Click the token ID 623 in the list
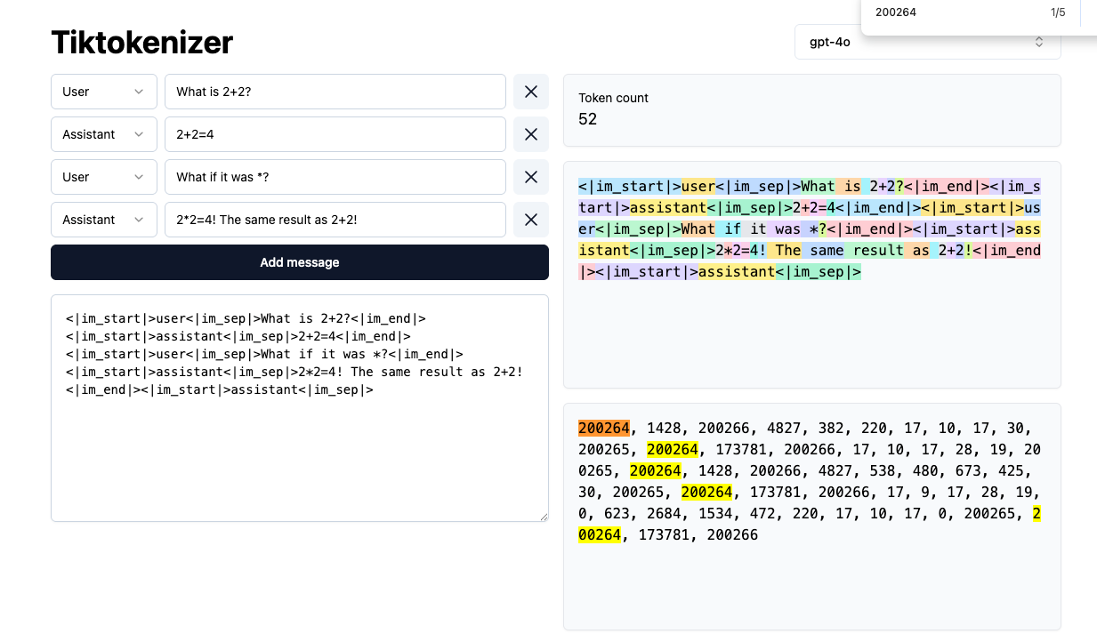This screenshot has height=642, width=1097. pyautogui.click(x=617, y=513)
